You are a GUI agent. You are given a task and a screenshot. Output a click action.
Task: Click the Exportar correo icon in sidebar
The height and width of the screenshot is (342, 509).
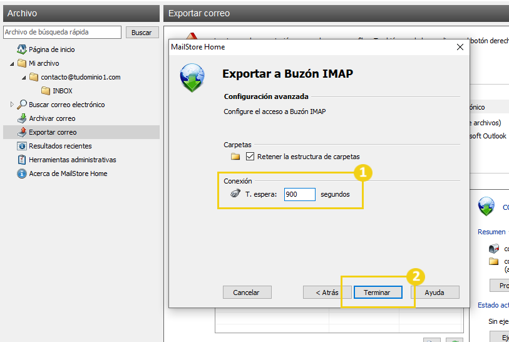tap(22, 132)
